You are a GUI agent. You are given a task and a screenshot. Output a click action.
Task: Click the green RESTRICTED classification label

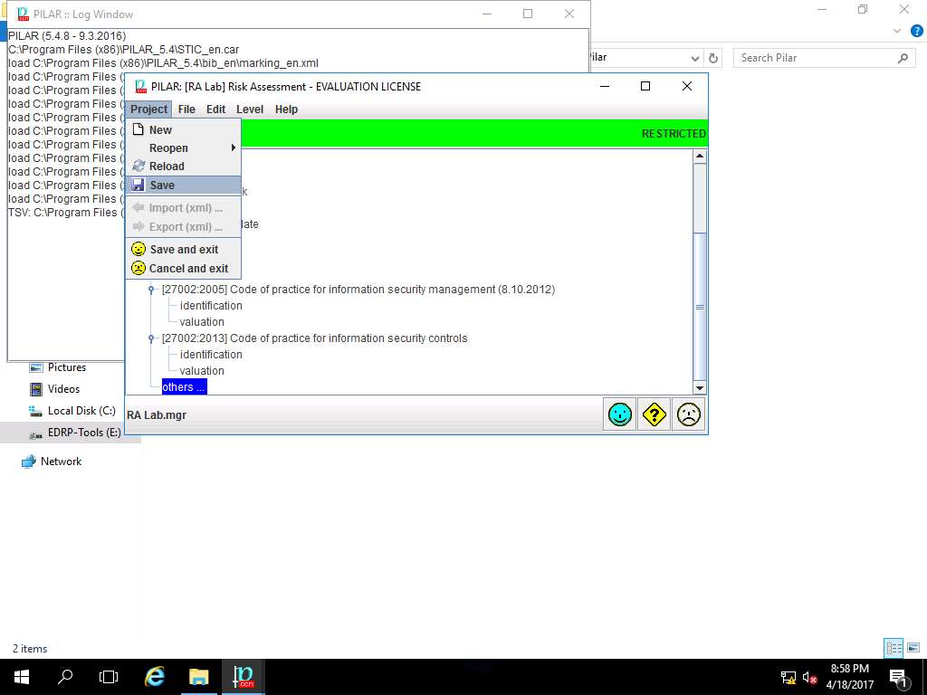[x=674, y=134]
